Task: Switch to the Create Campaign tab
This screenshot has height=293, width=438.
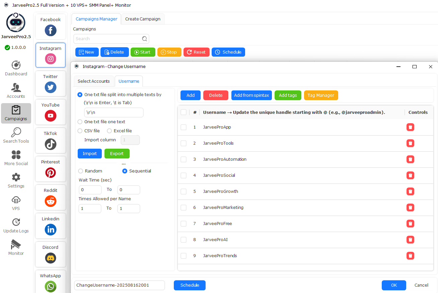Action: click(x=143, y=19)
